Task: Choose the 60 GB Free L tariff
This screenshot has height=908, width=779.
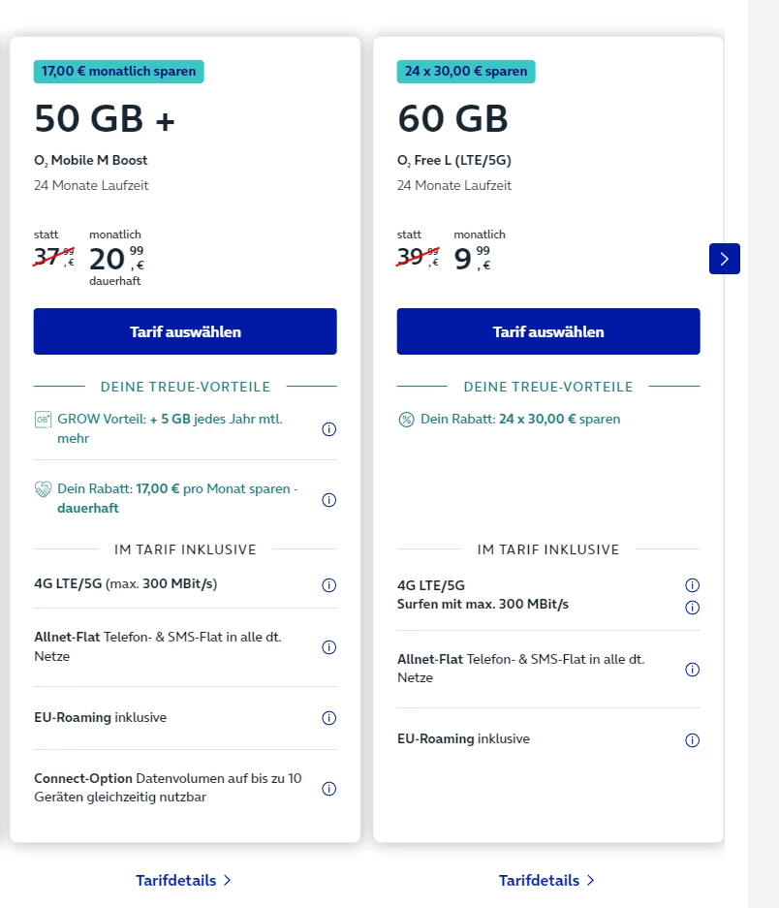Action: pyautogui.click(x=548, y=331)
